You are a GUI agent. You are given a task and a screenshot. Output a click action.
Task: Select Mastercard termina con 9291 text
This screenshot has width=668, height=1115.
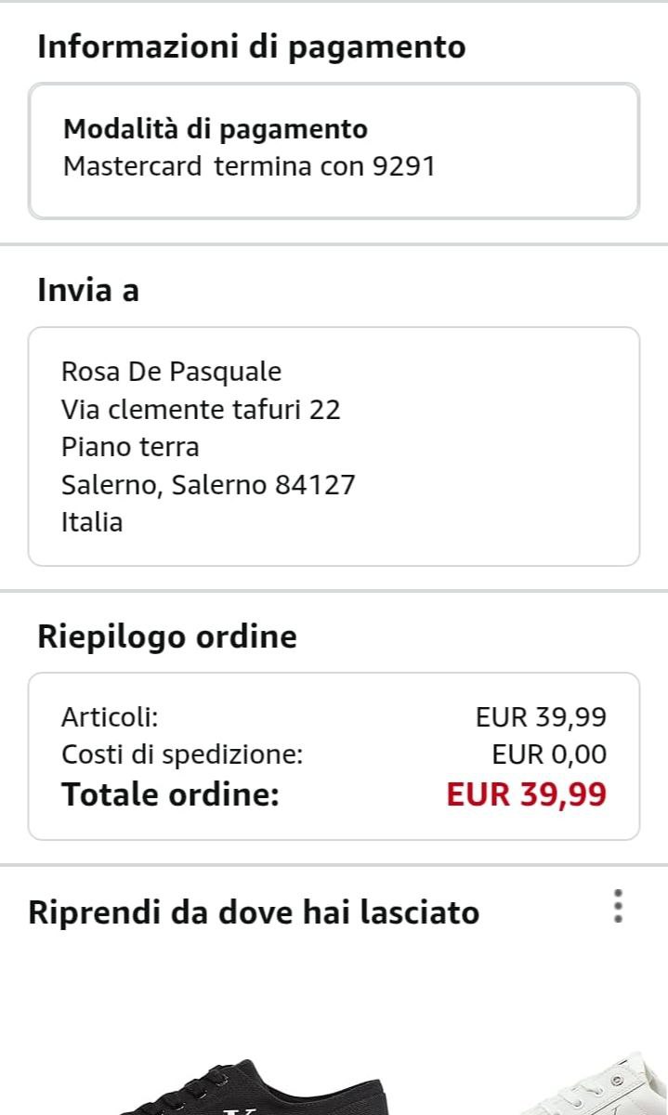coord(248,167)
